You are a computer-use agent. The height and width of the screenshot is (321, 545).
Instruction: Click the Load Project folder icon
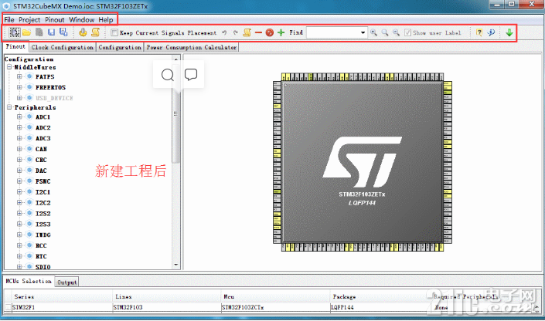tap(27, 32)
